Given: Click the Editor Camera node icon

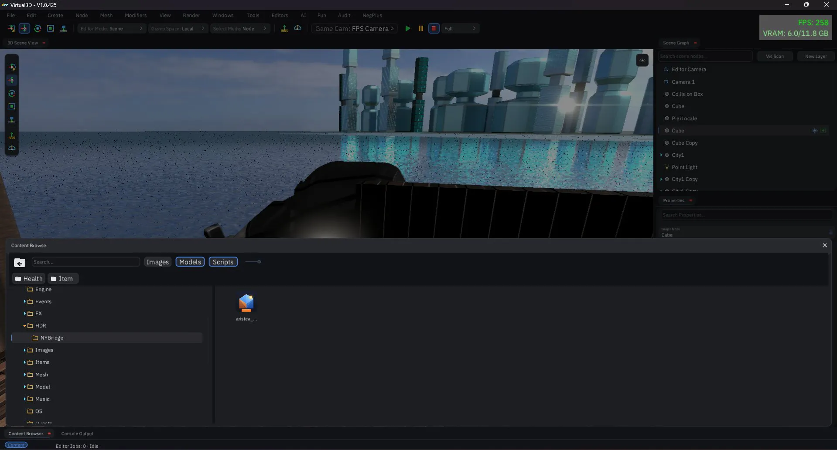Looking at the screenshot, I should [666, 69].
